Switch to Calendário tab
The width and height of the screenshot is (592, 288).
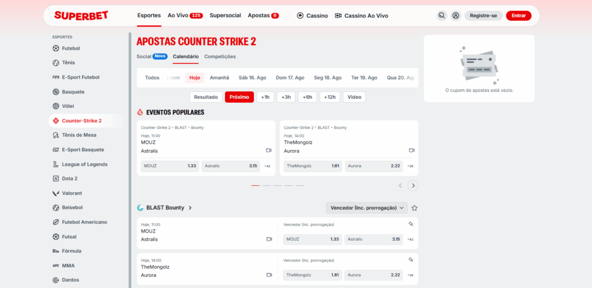coord(186,57)
